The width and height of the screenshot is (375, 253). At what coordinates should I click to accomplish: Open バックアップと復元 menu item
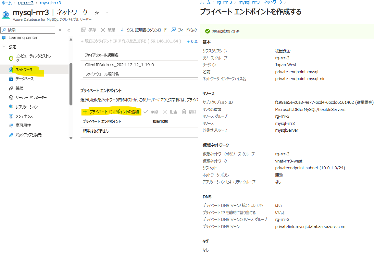pyautogui.click(x=29, y=135)
